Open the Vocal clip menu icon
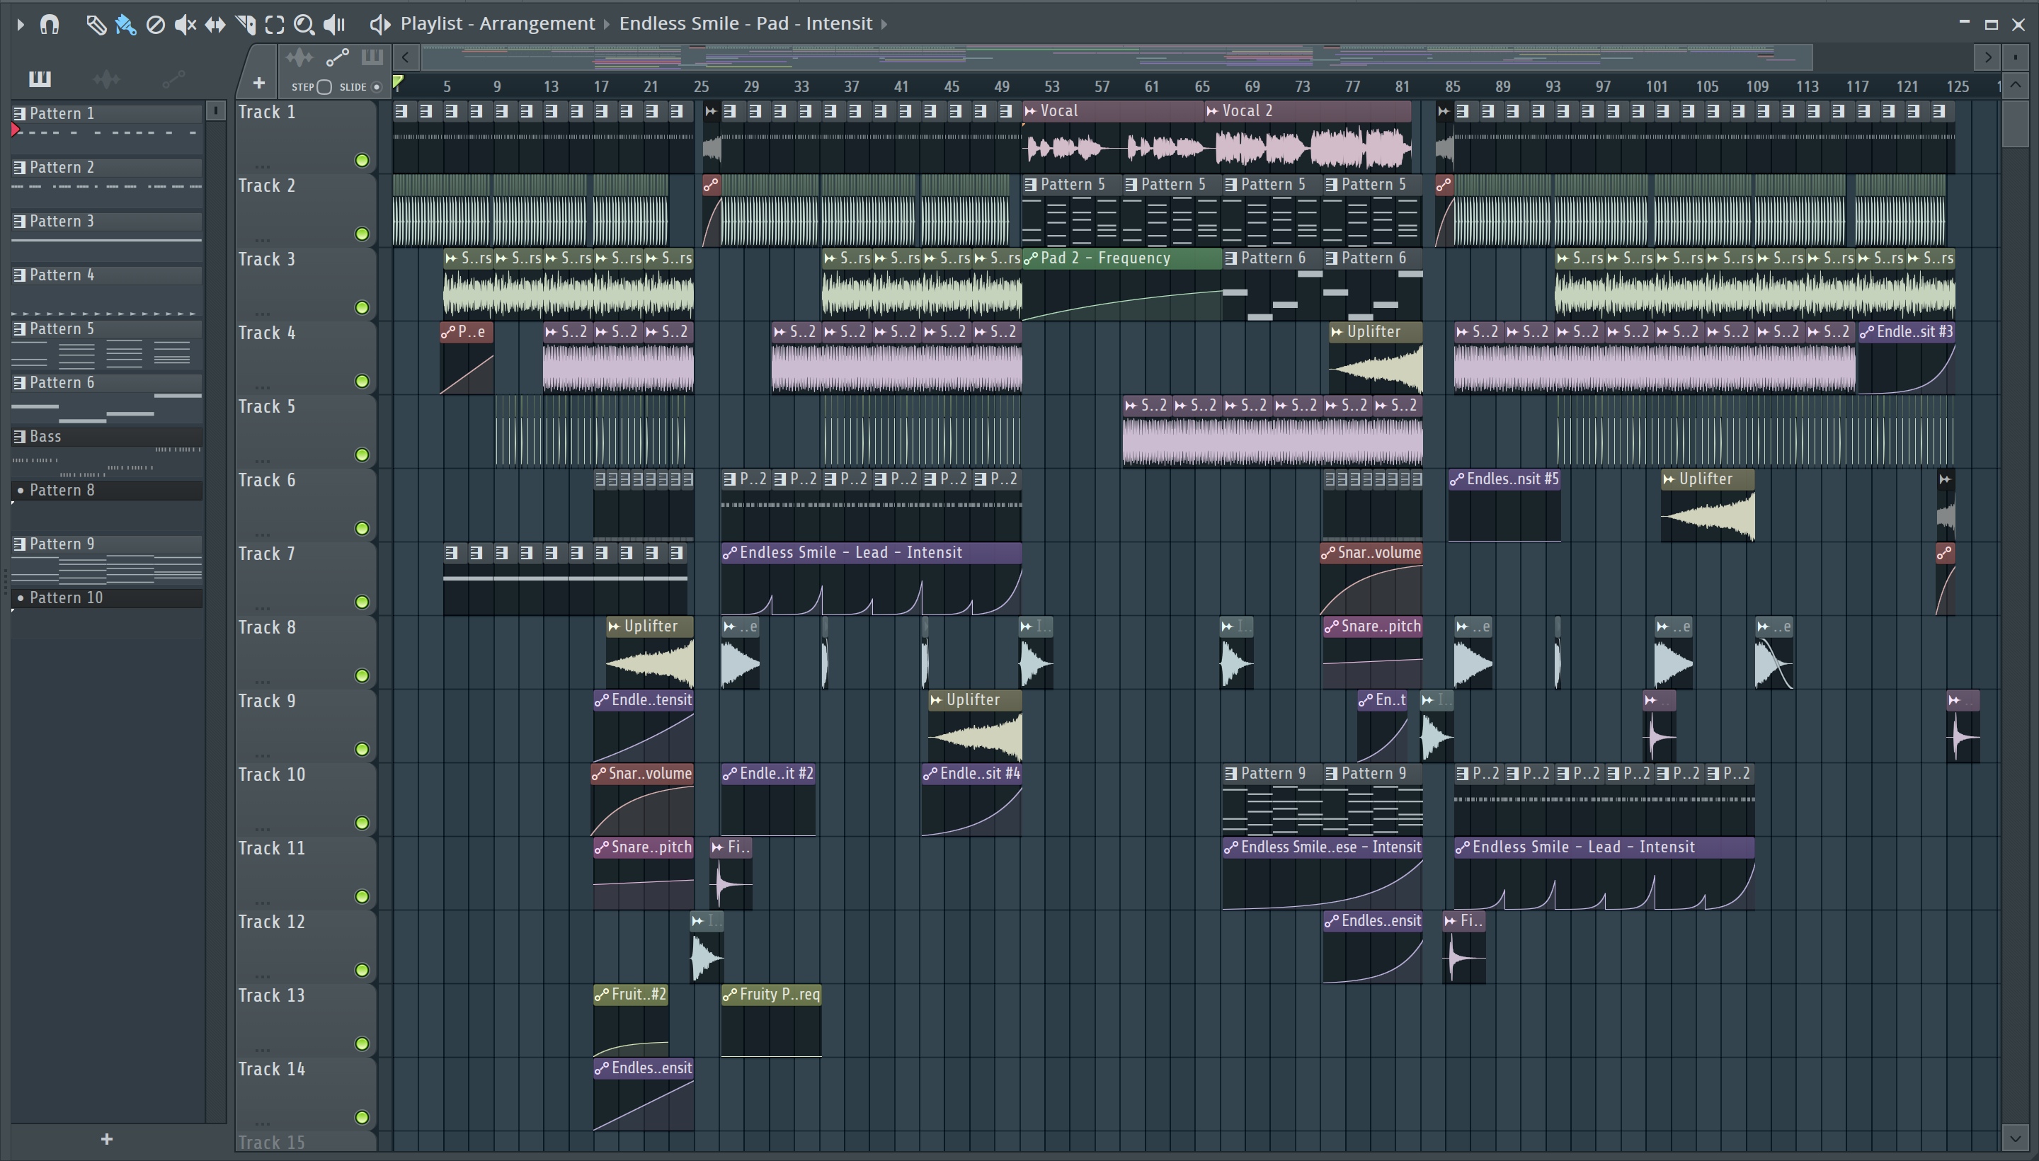The image size is (2039, 1161). pyautogui.click(x=1030, y=112)
